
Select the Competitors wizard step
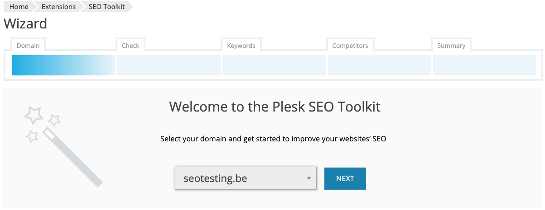pyautogui.click(x=350, y=46)
